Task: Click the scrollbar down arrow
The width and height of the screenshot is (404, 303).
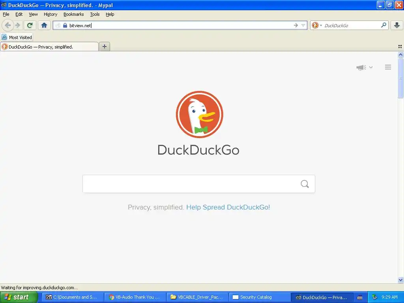Action: [400, 280]
